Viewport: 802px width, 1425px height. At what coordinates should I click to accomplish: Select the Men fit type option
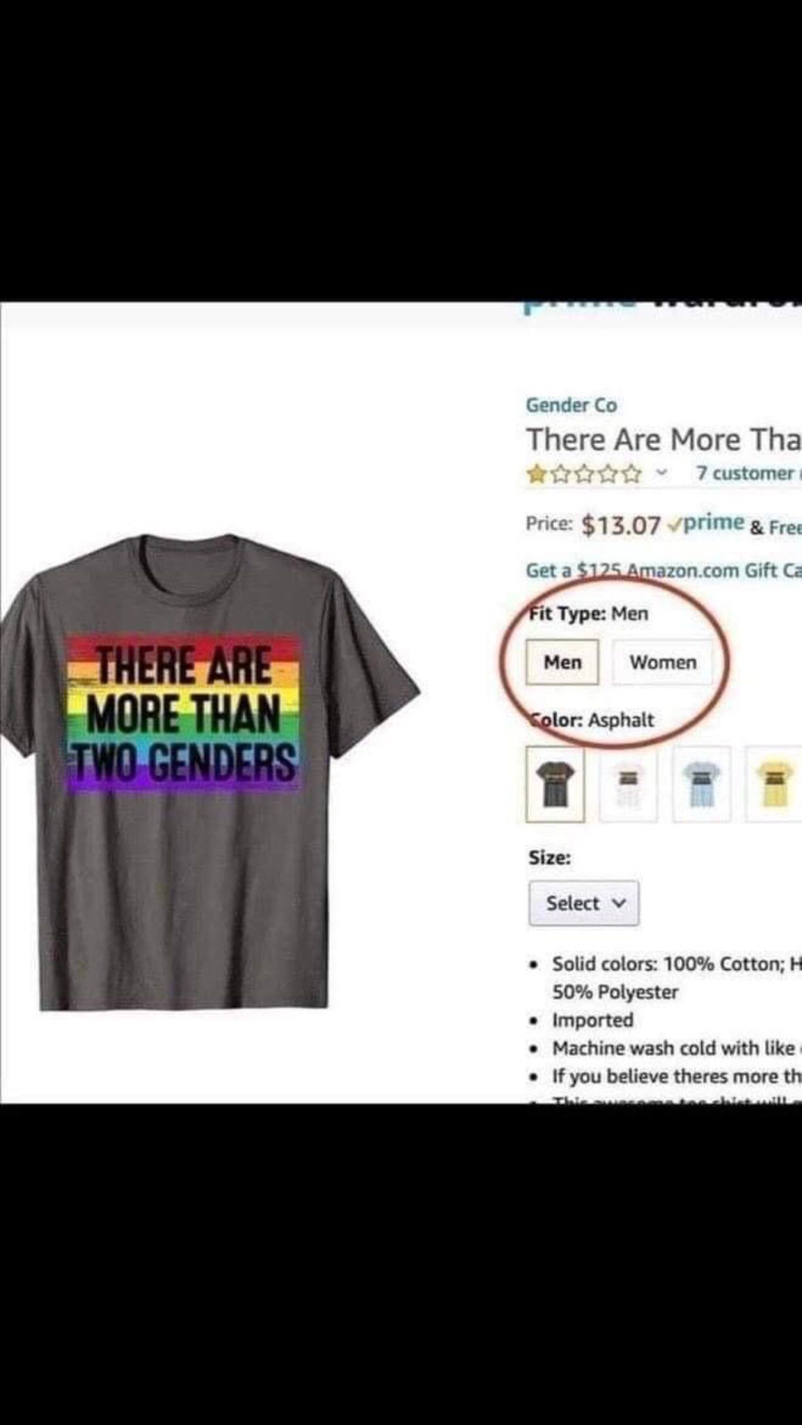pos(562,662)
